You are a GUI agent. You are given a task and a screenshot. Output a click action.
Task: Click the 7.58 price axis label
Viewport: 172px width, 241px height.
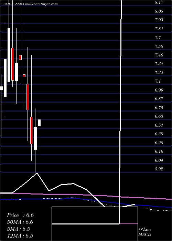pos(159,46)
